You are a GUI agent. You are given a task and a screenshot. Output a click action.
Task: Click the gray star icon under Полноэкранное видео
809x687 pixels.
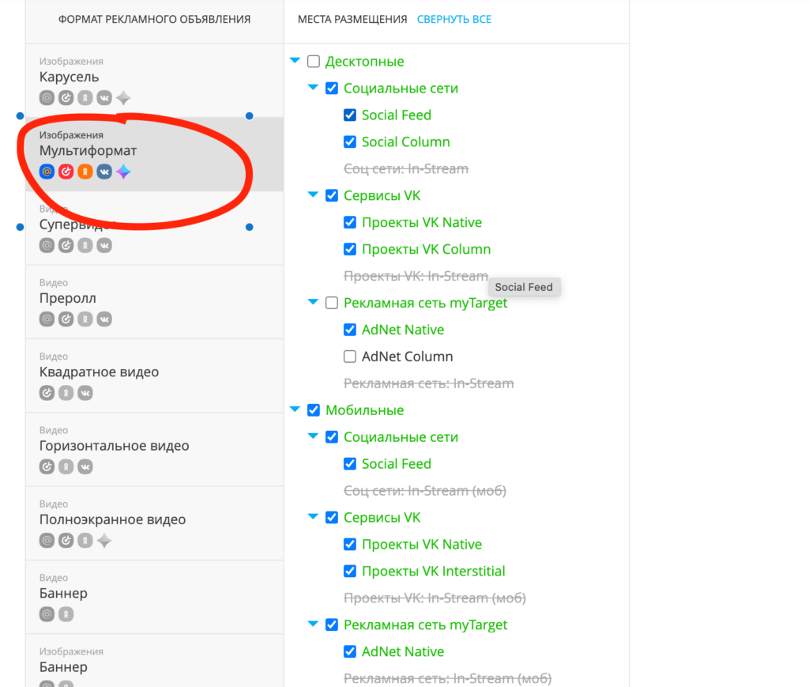pos(104,541)
